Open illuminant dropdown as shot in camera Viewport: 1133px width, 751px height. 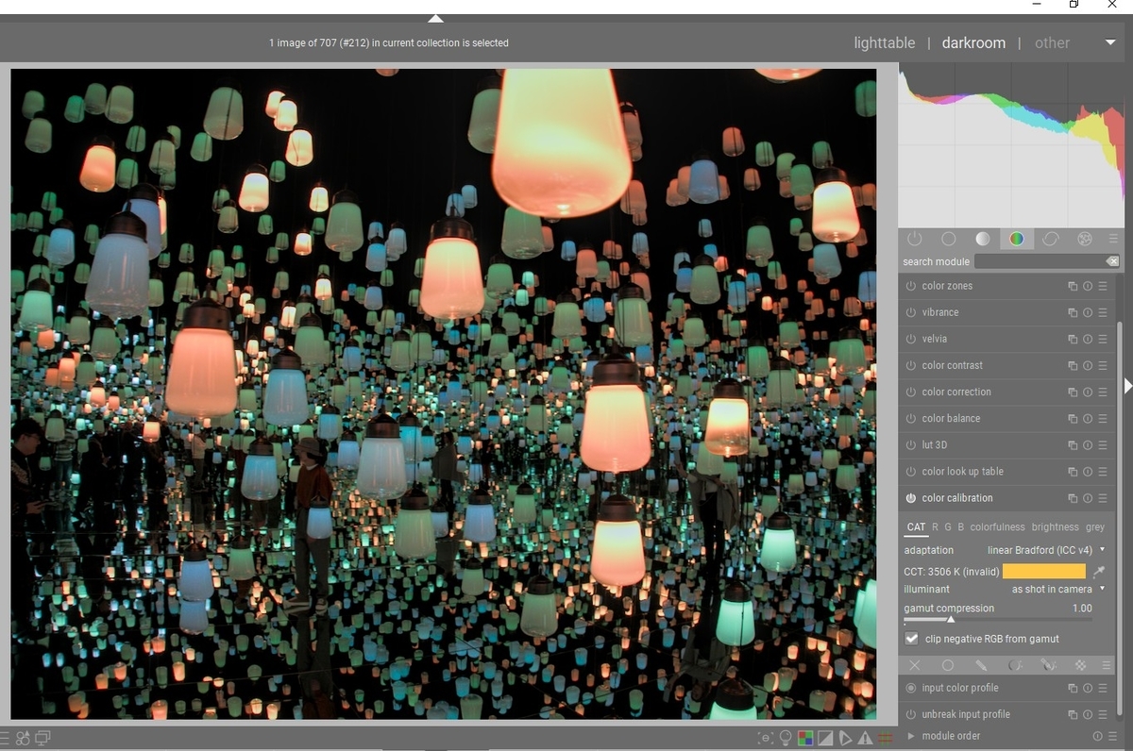[1057, 589]
